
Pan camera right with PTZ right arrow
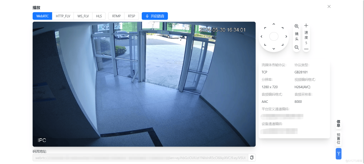tap(286, 36)
